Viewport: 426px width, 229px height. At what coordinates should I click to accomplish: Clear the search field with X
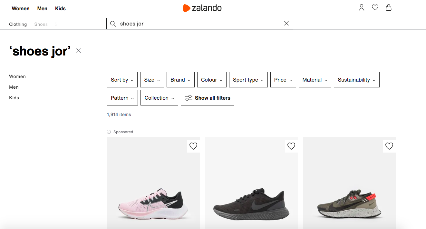coord(286,23)
